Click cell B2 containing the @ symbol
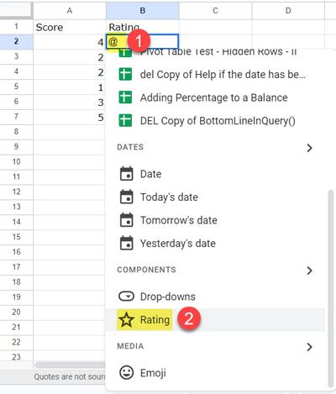The image size is (336, 394). pos(142,42)
